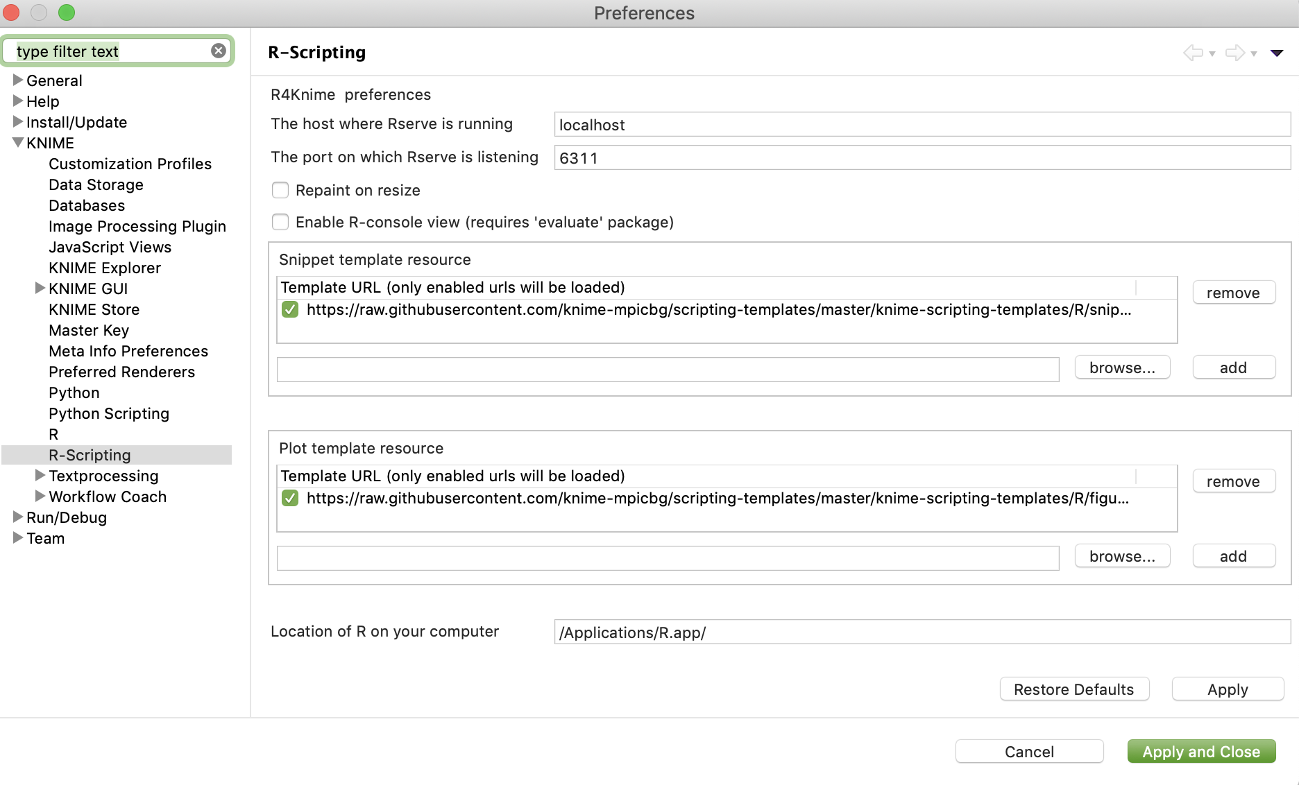Viewport: 1299px width, 785px height.
Task: Select Master Key preference page
Action: coord(89,330)
